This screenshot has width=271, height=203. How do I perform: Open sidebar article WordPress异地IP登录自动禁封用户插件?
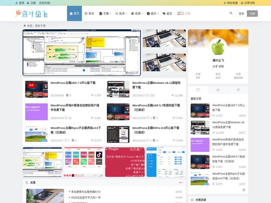pyautogui.click(x=228, y=142)
